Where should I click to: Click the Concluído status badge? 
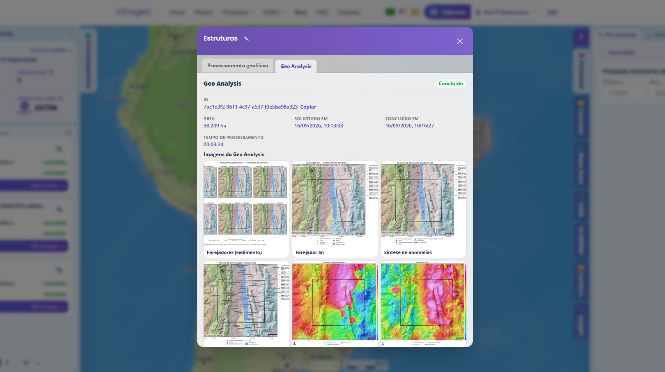tap(451, 84)
